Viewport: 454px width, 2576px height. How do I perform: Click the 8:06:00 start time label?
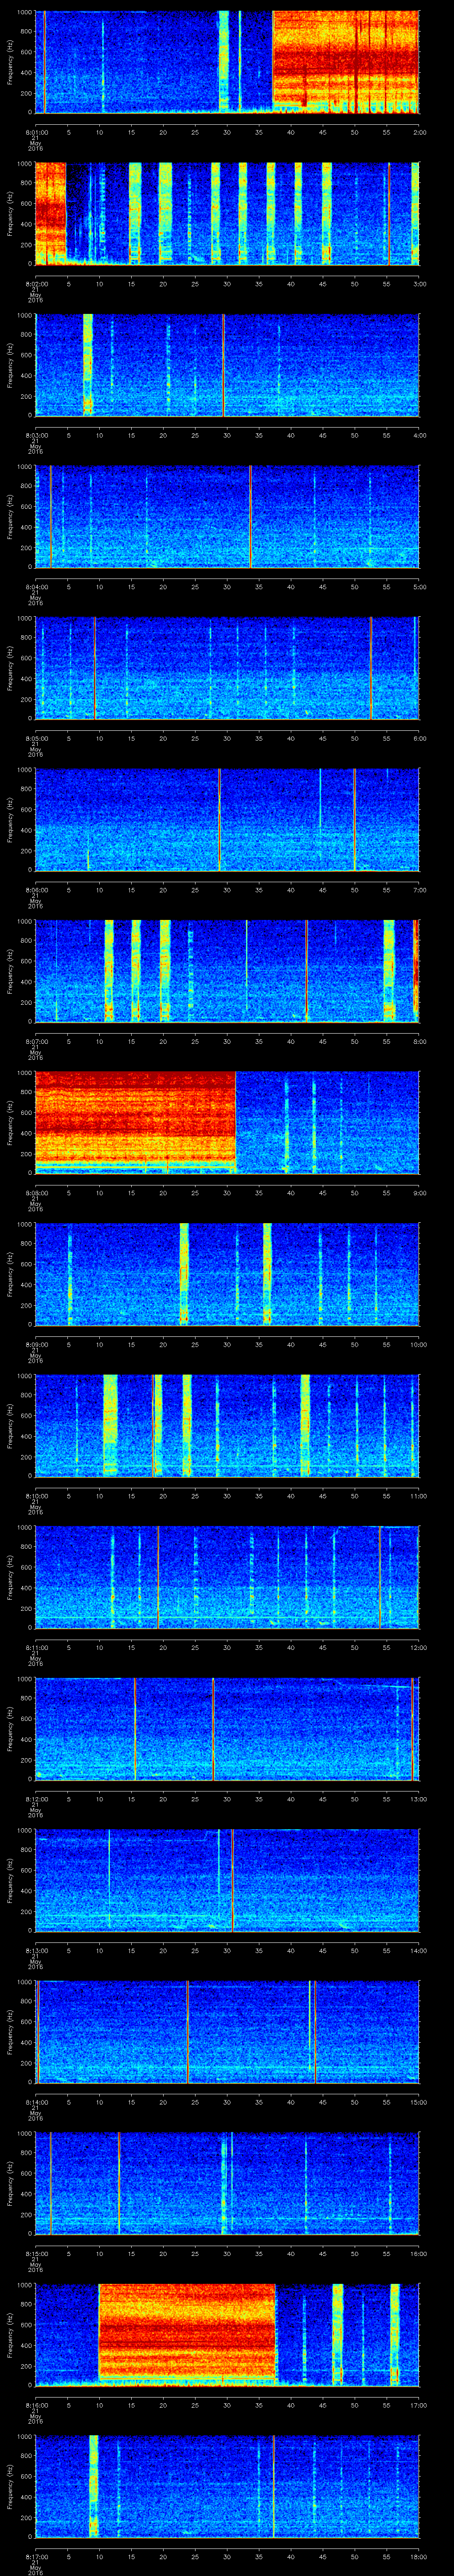pyautogui.click(x=36, y=890)
